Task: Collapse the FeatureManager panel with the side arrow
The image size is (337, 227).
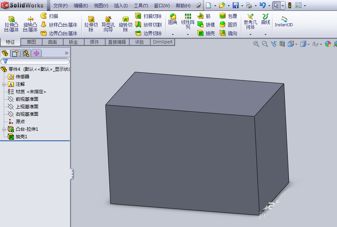Action: 71,174
